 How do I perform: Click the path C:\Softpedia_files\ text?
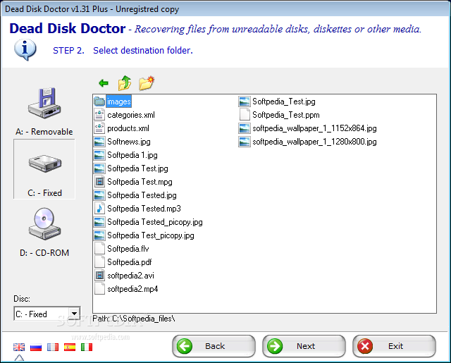(144, 319)
